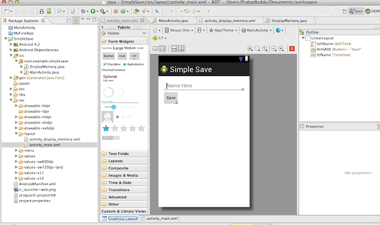
Task: Click the Save button in preview
Action: [171, 98]
